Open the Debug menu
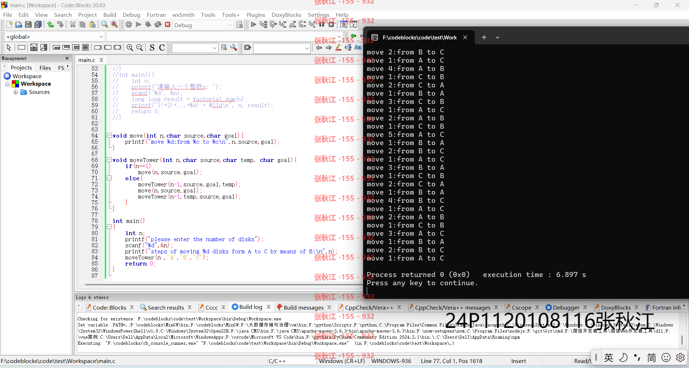 [131, 15]
